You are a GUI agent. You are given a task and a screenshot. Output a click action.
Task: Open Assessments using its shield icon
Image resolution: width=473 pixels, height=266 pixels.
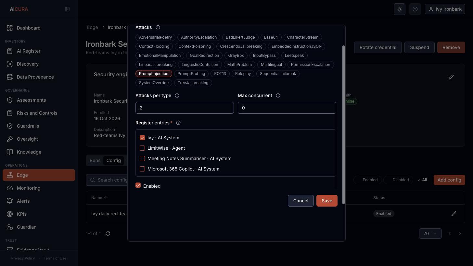(10, 100)
